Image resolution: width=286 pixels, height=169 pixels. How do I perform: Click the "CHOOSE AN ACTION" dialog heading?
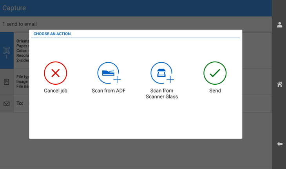52,34
